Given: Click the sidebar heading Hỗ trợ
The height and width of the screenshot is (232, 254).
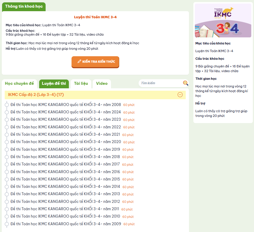Looking at the screenshot, I should (200, 104).
